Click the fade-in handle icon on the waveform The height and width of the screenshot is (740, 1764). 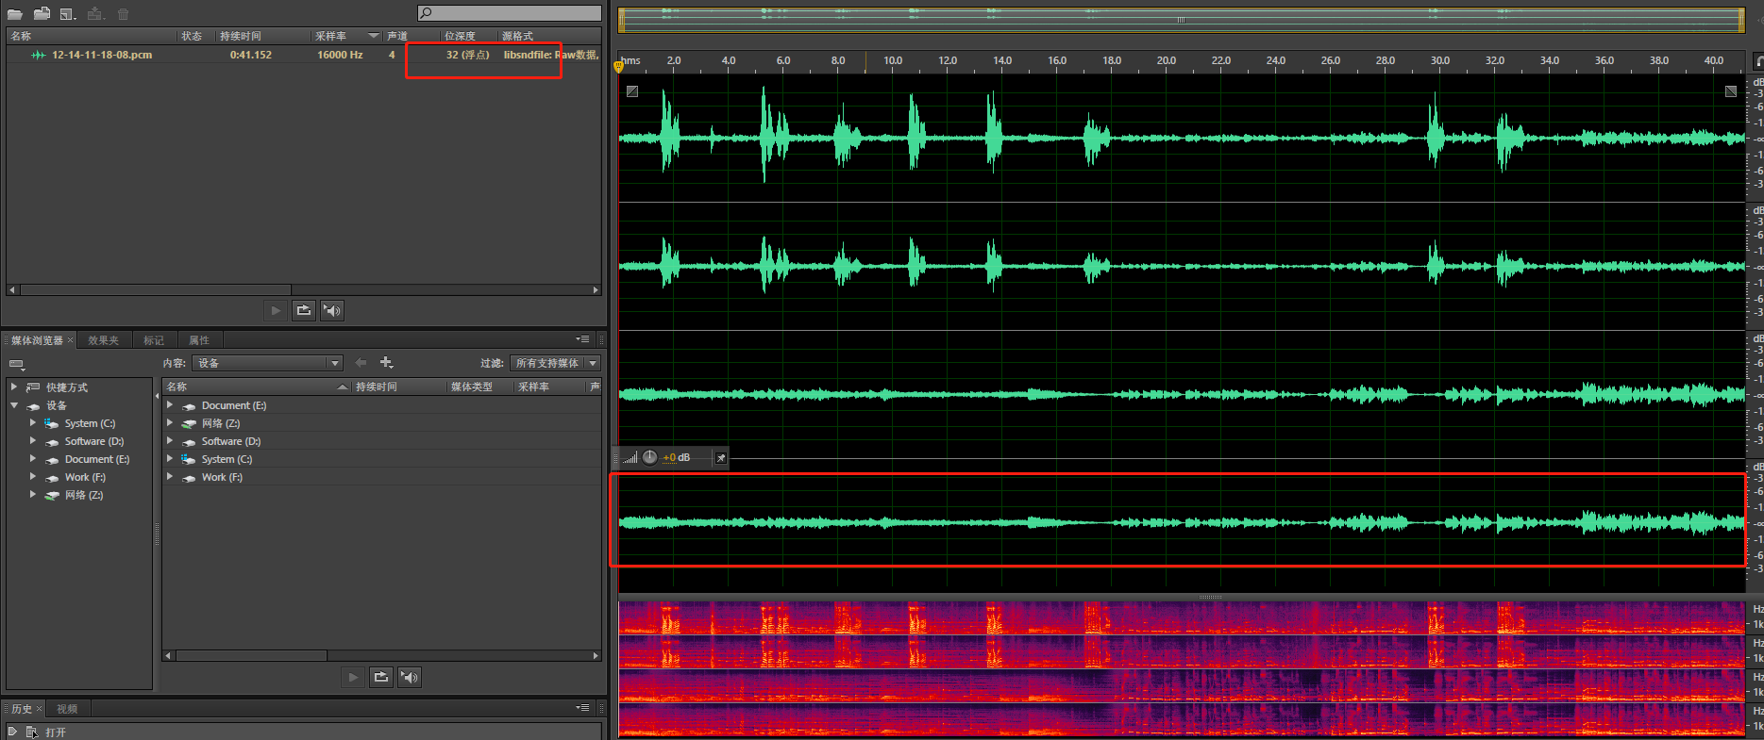(632, 91)
